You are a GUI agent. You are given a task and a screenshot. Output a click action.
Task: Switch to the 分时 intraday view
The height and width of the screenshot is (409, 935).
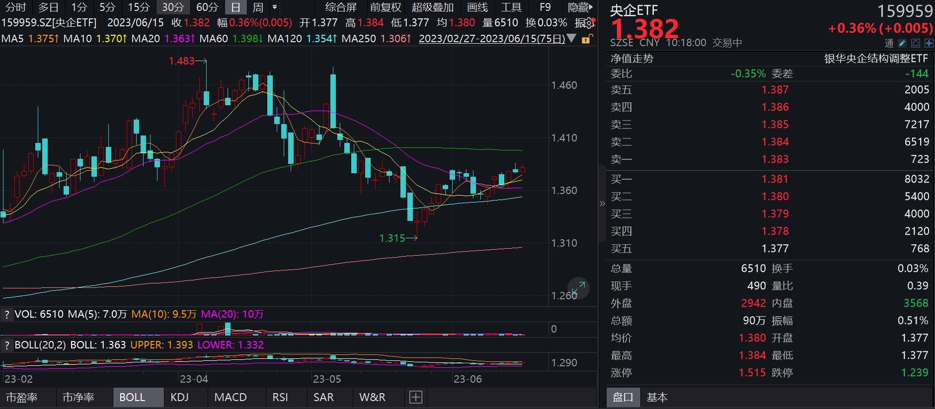tap(15, 7)
